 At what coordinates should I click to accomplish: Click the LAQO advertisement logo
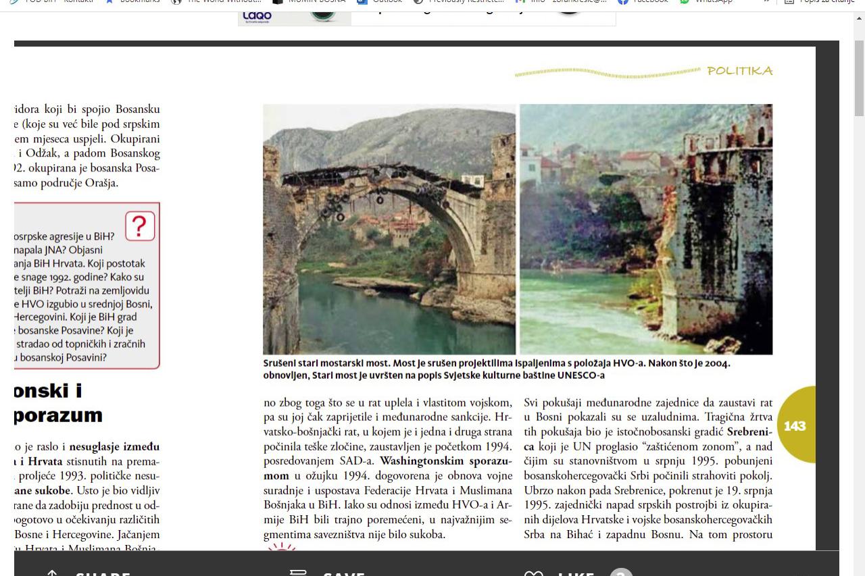257,16
